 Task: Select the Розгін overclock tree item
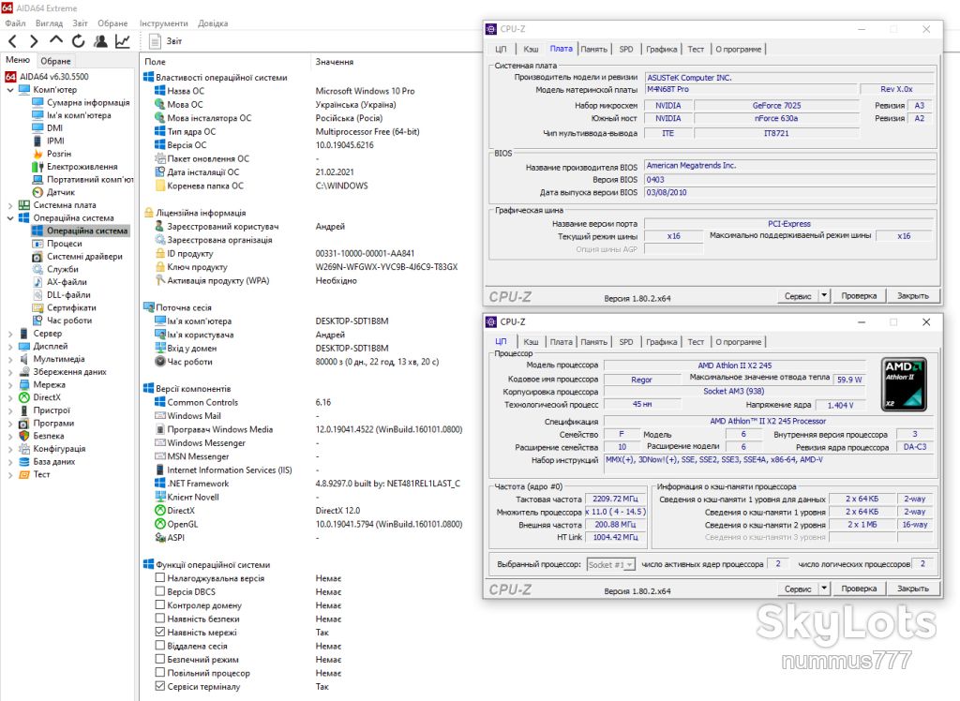tap(59, 154)
